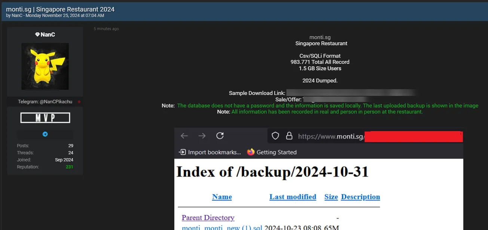Click the diamond icon next to NanC username

(x=37, y=34)
